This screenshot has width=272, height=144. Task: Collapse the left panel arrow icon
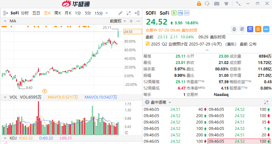pyautogui.click(x=6, y=13)
